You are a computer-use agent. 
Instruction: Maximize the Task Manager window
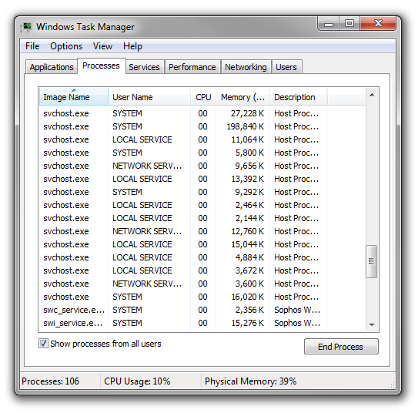point(349,24)
